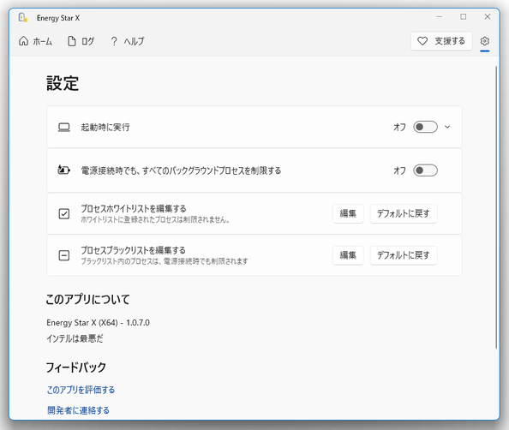This screenshot has height=430, width=509.
Task: Open the このアプリを評価する link
Action: coord(81,390)
